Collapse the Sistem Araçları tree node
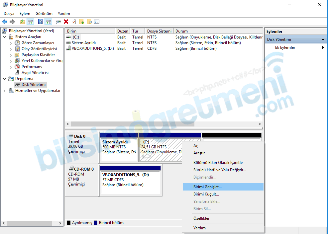This screenshot has height=234, width=328. point(5,37)
